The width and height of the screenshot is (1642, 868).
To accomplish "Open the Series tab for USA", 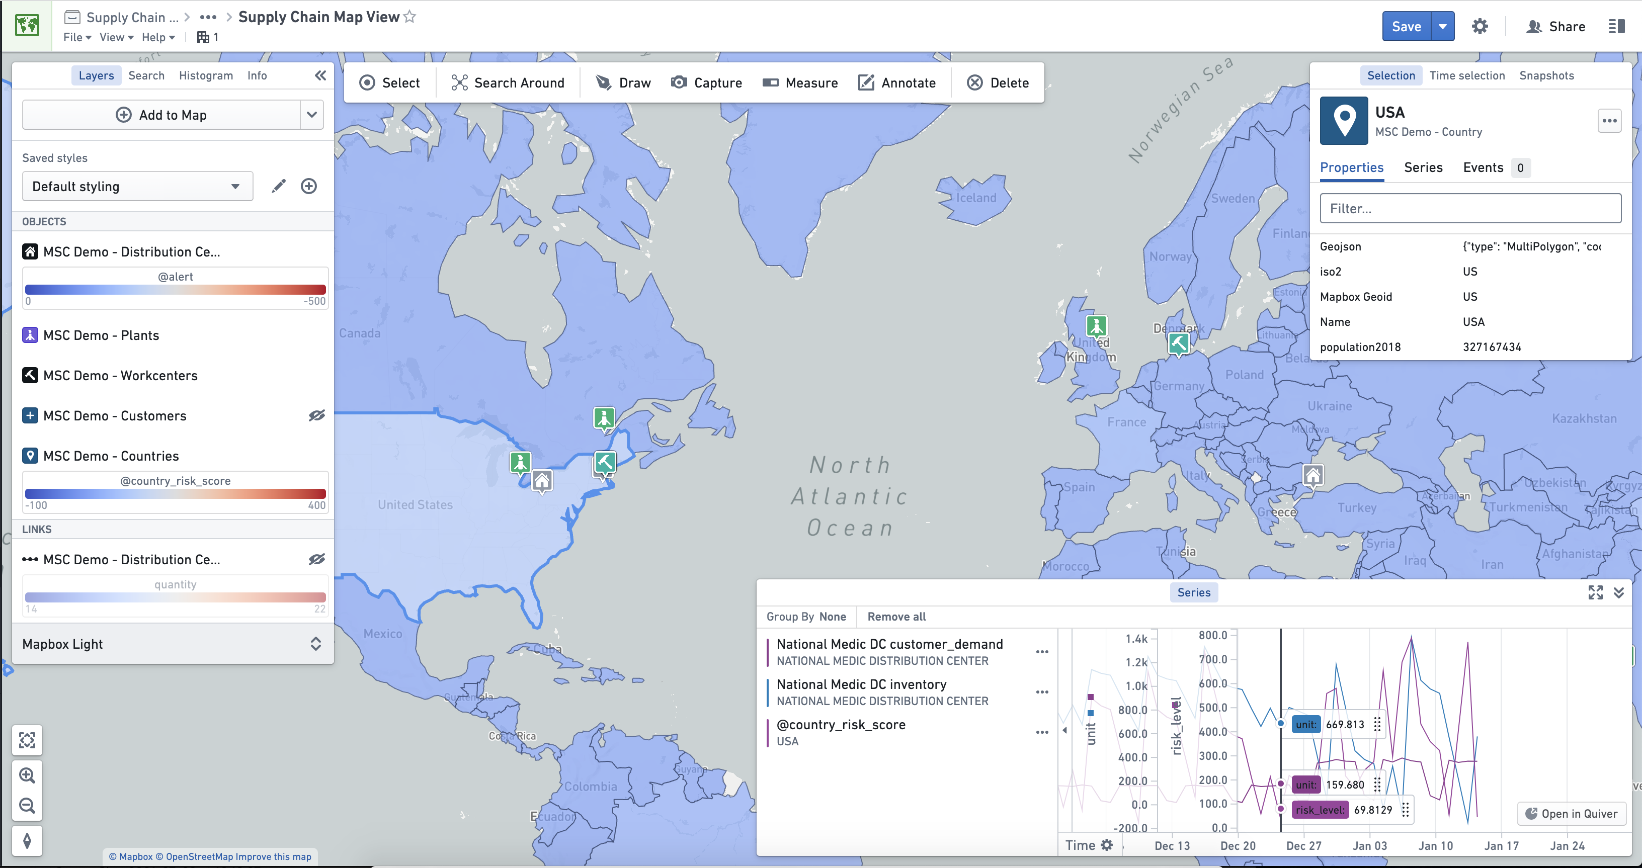I will point(1423,167).
